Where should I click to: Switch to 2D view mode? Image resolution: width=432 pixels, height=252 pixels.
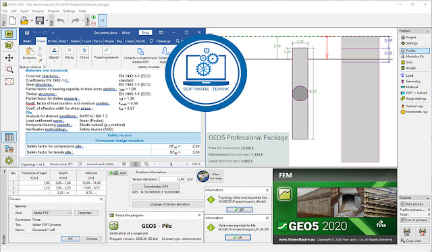pos(9,34)
